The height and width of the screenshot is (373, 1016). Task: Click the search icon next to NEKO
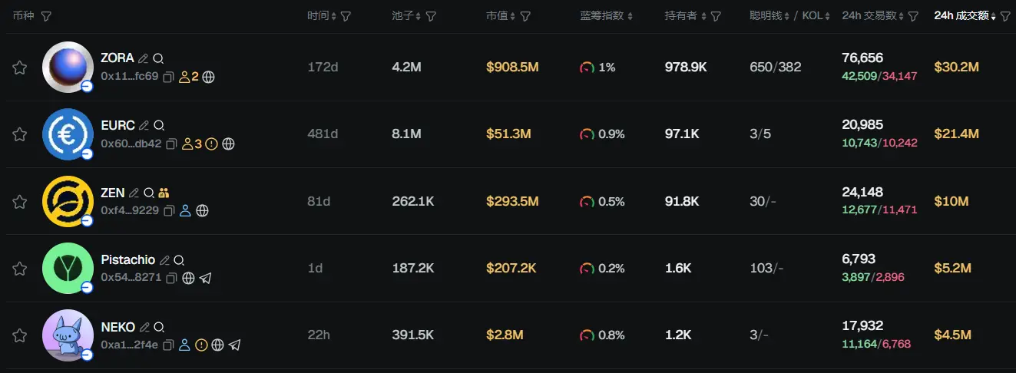pyautogui.click(x=159, y=328)
